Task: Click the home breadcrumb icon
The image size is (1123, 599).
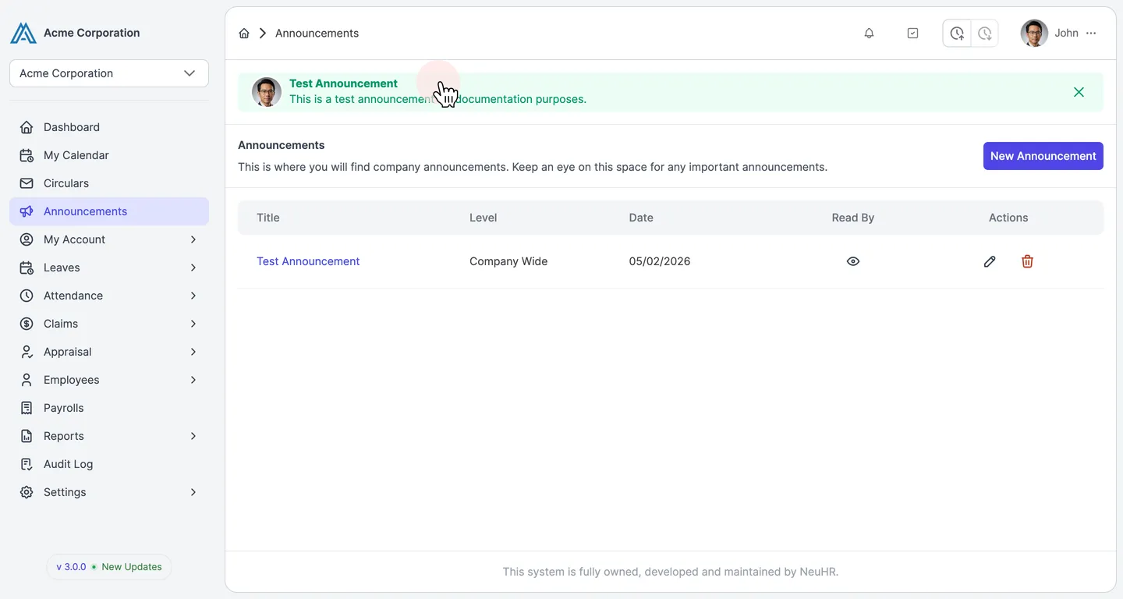Action: coord(244,33)
